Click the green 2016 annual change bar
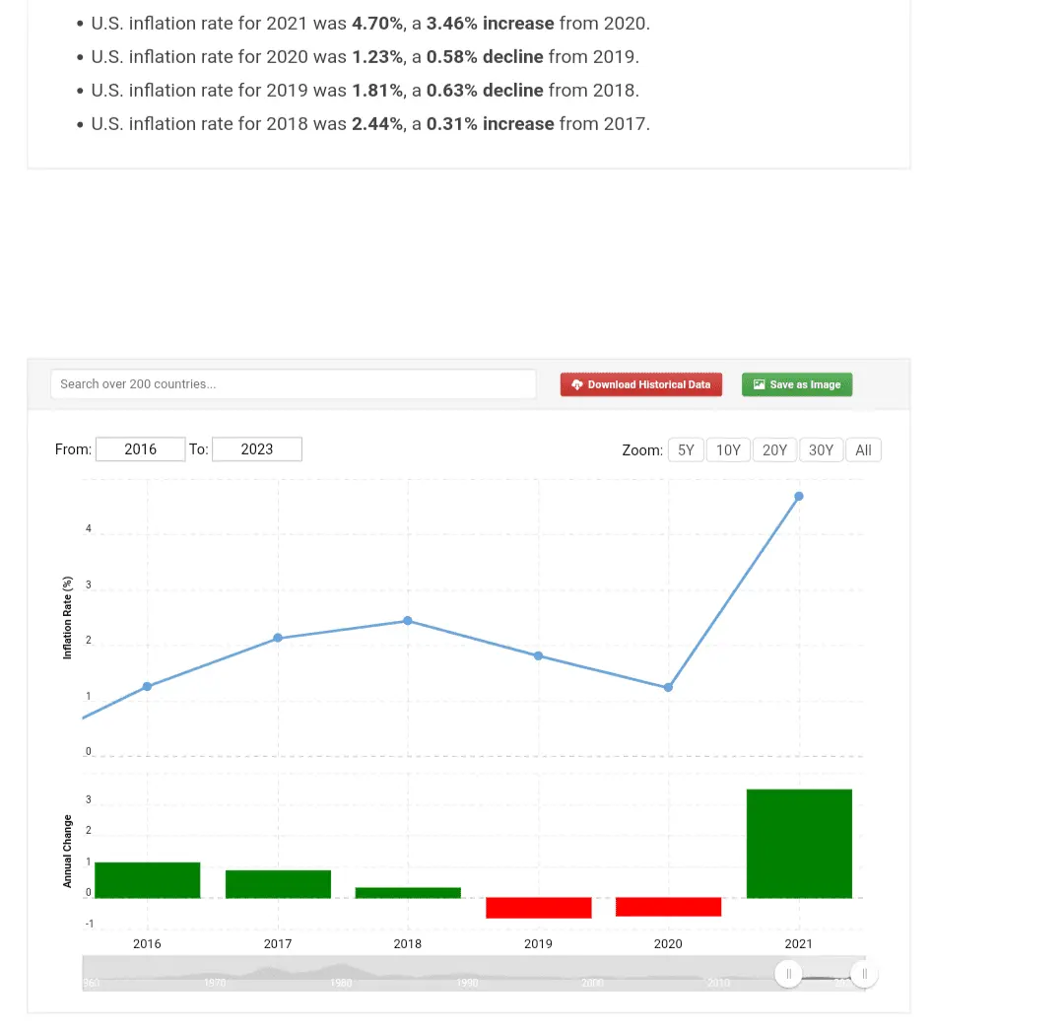The image size is (1064, 1032). tap(147, 880)
